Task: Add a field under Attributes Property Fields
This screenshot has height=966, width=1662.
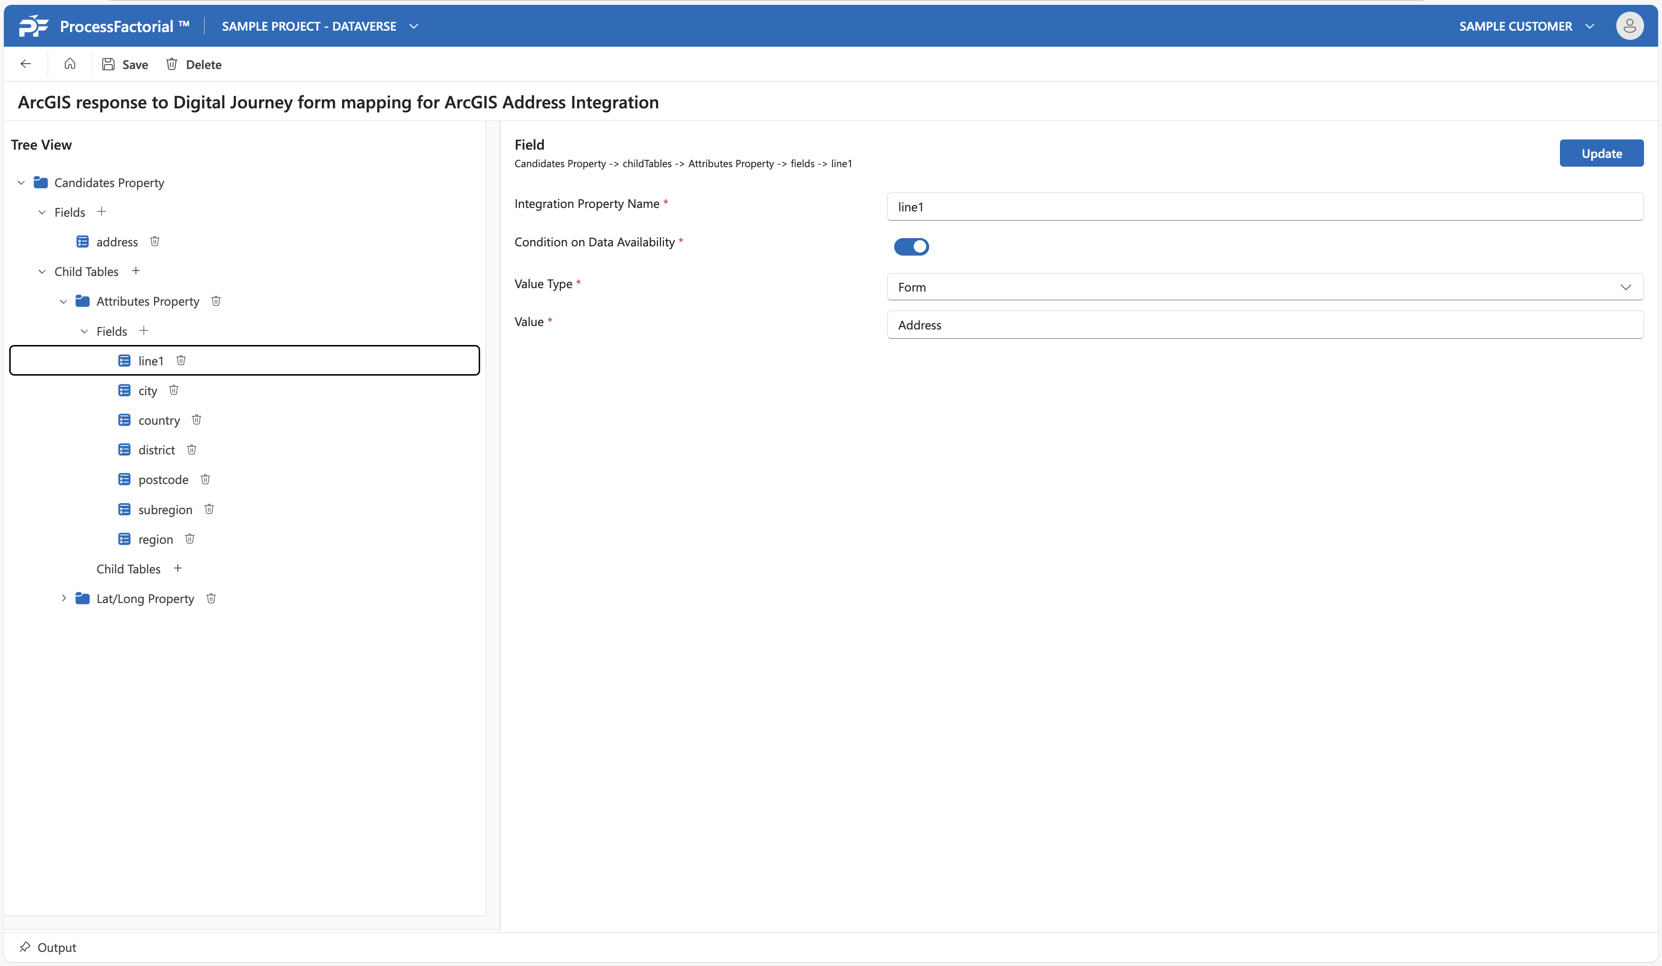Action: (144, 330)
